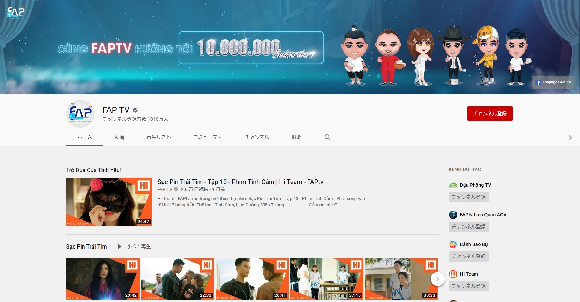Subscribe to Hi Team channel
The width and height of the screenshot is (580, 302).
469,286
